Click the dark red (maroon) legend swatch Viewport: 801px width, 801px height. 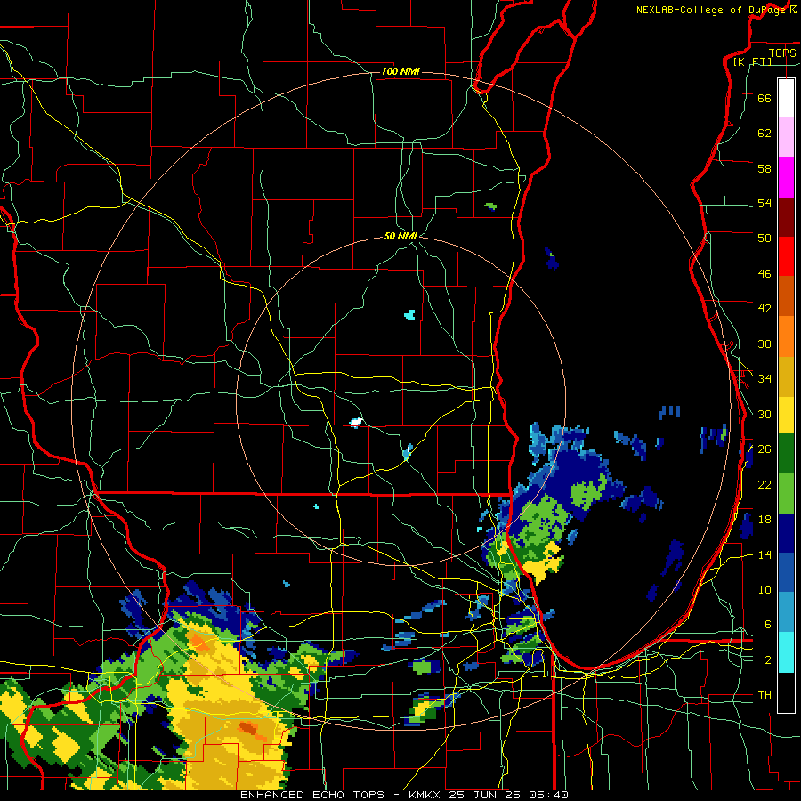[x=786, y=216]
